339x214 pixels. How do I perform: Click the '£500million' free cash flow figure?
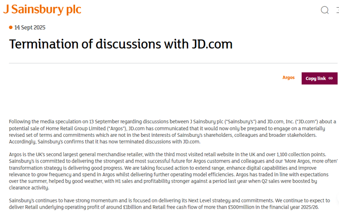[241, 207]
